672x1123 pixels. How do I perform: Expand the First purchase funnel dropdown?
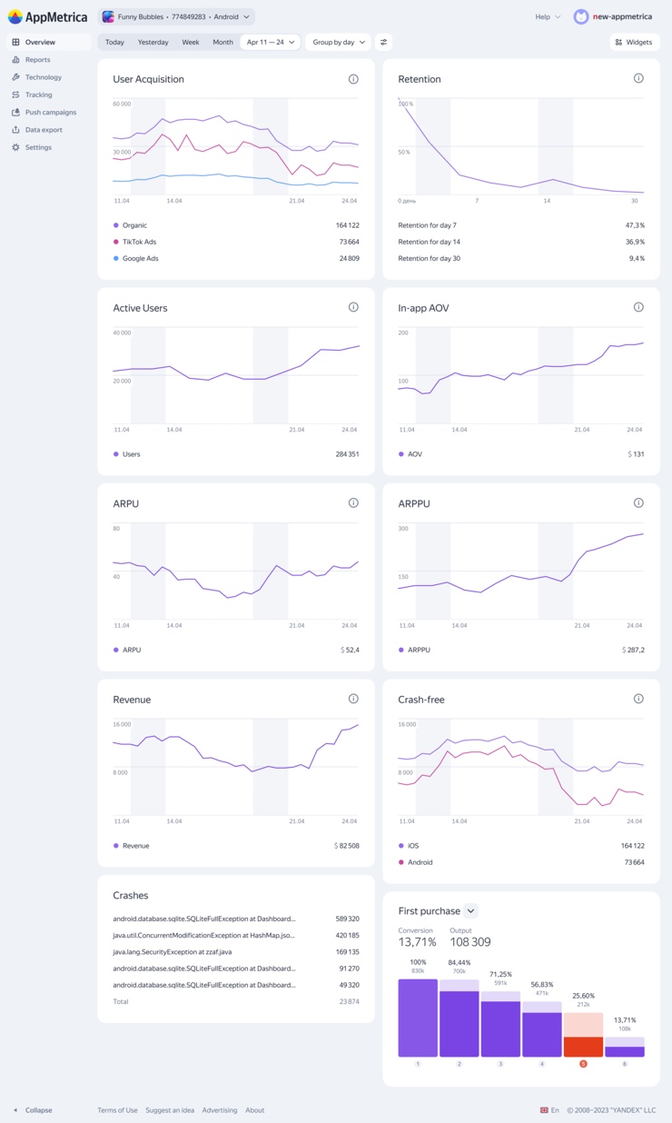point(470,910)
